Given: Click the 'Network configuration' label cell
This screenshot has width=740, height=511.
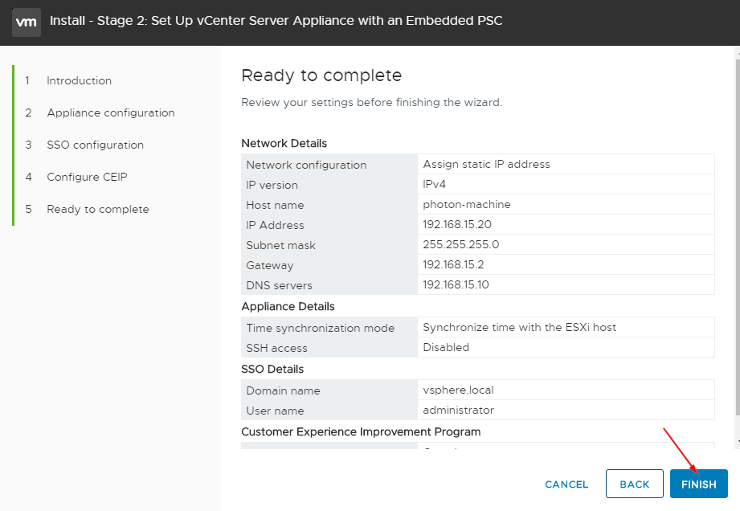Looking at the screenshot, I should coord(329,165).
